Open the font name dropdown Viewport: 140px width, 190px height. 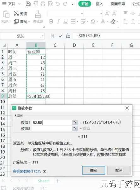point(82,14)
